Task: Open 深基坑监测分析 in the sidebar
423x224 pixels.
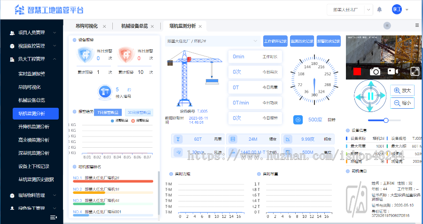Action: coord(34,153)
